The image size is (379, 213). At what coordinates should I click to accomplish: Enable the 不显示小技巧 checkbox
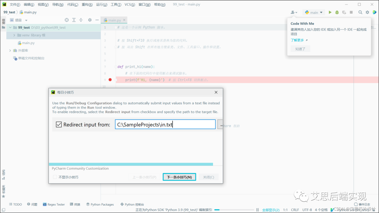[x=55, y=177]
